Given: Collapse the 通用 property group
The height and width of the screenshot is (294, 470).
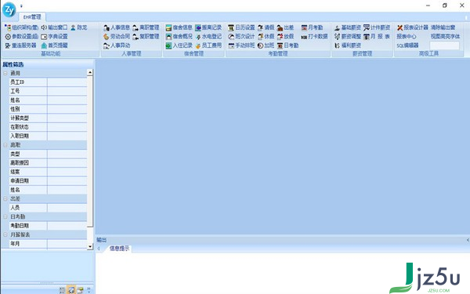Looking at the screenshot, I should coord(5,73).
